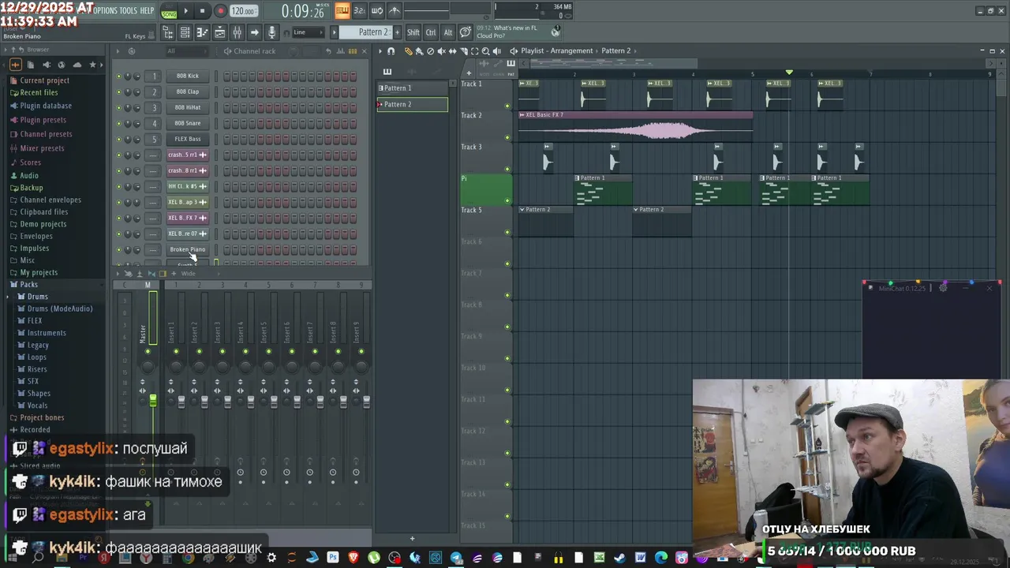The height and width of the screenshot is (568, 1010).
Task: Mute playlist Track 5
Action: (x=507, y=232)
